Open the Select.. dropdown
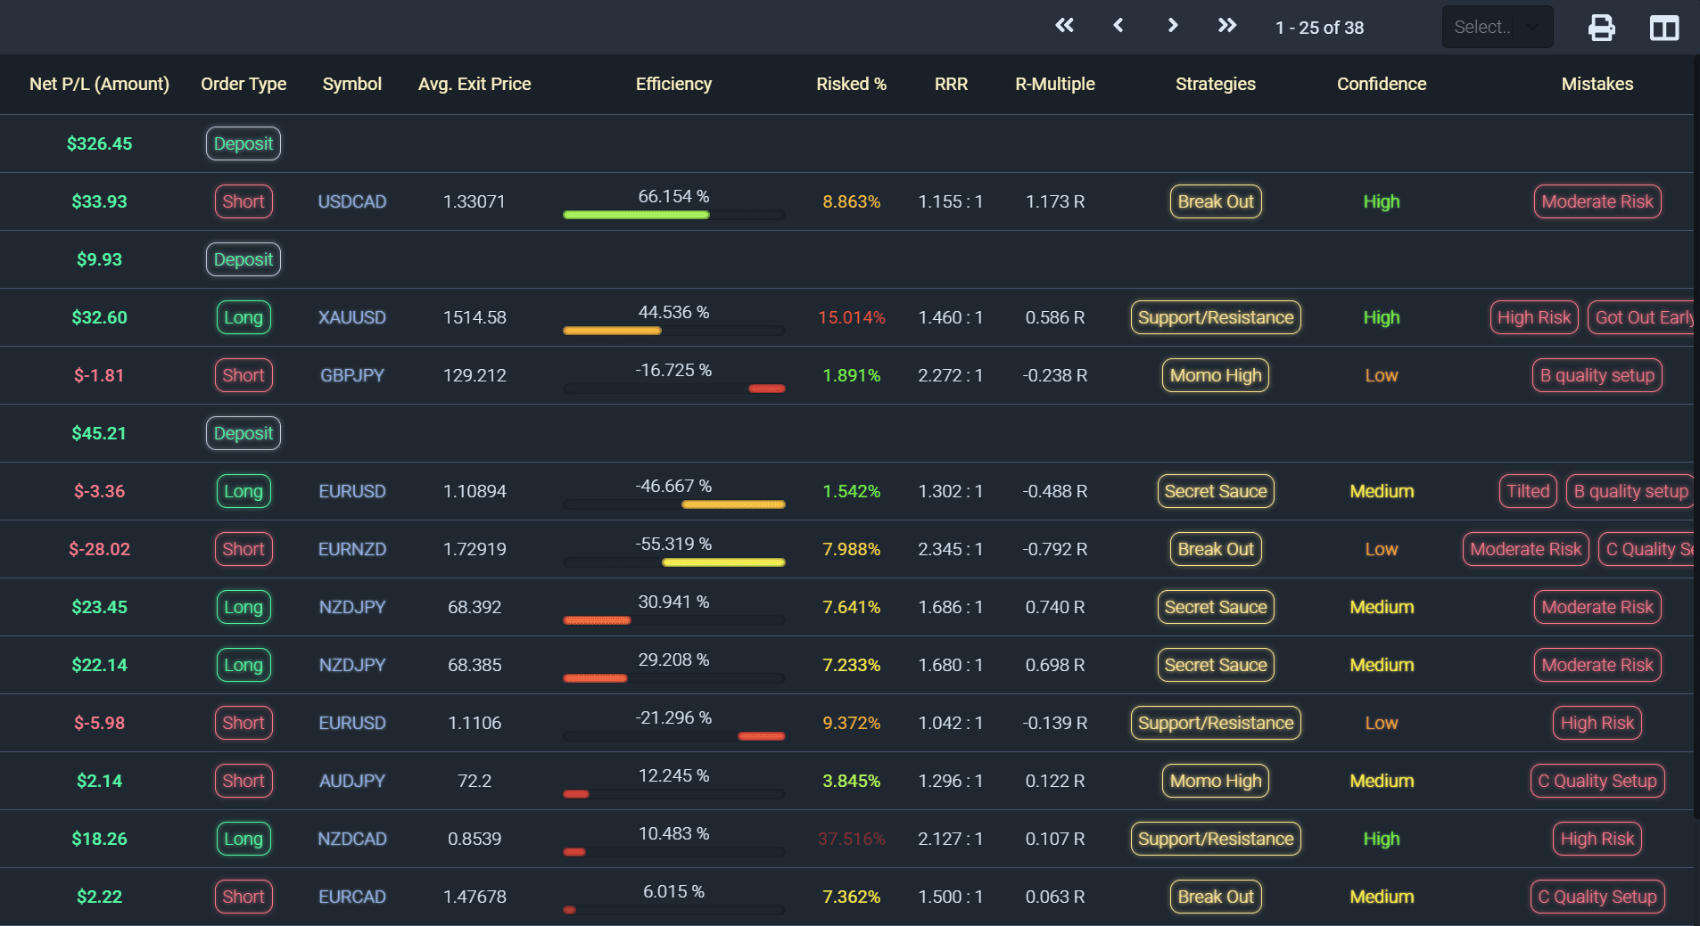 click(x=1497, y=27)
